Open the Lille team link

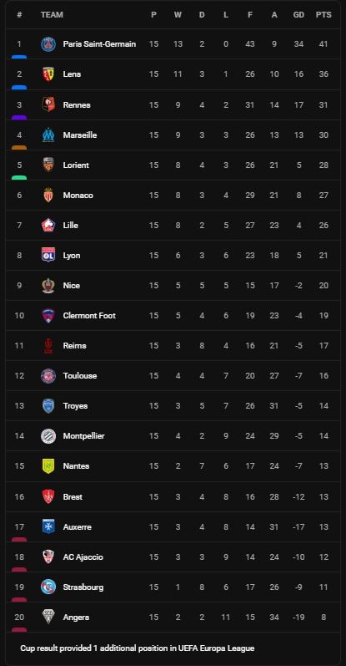(x=70, y=225)
